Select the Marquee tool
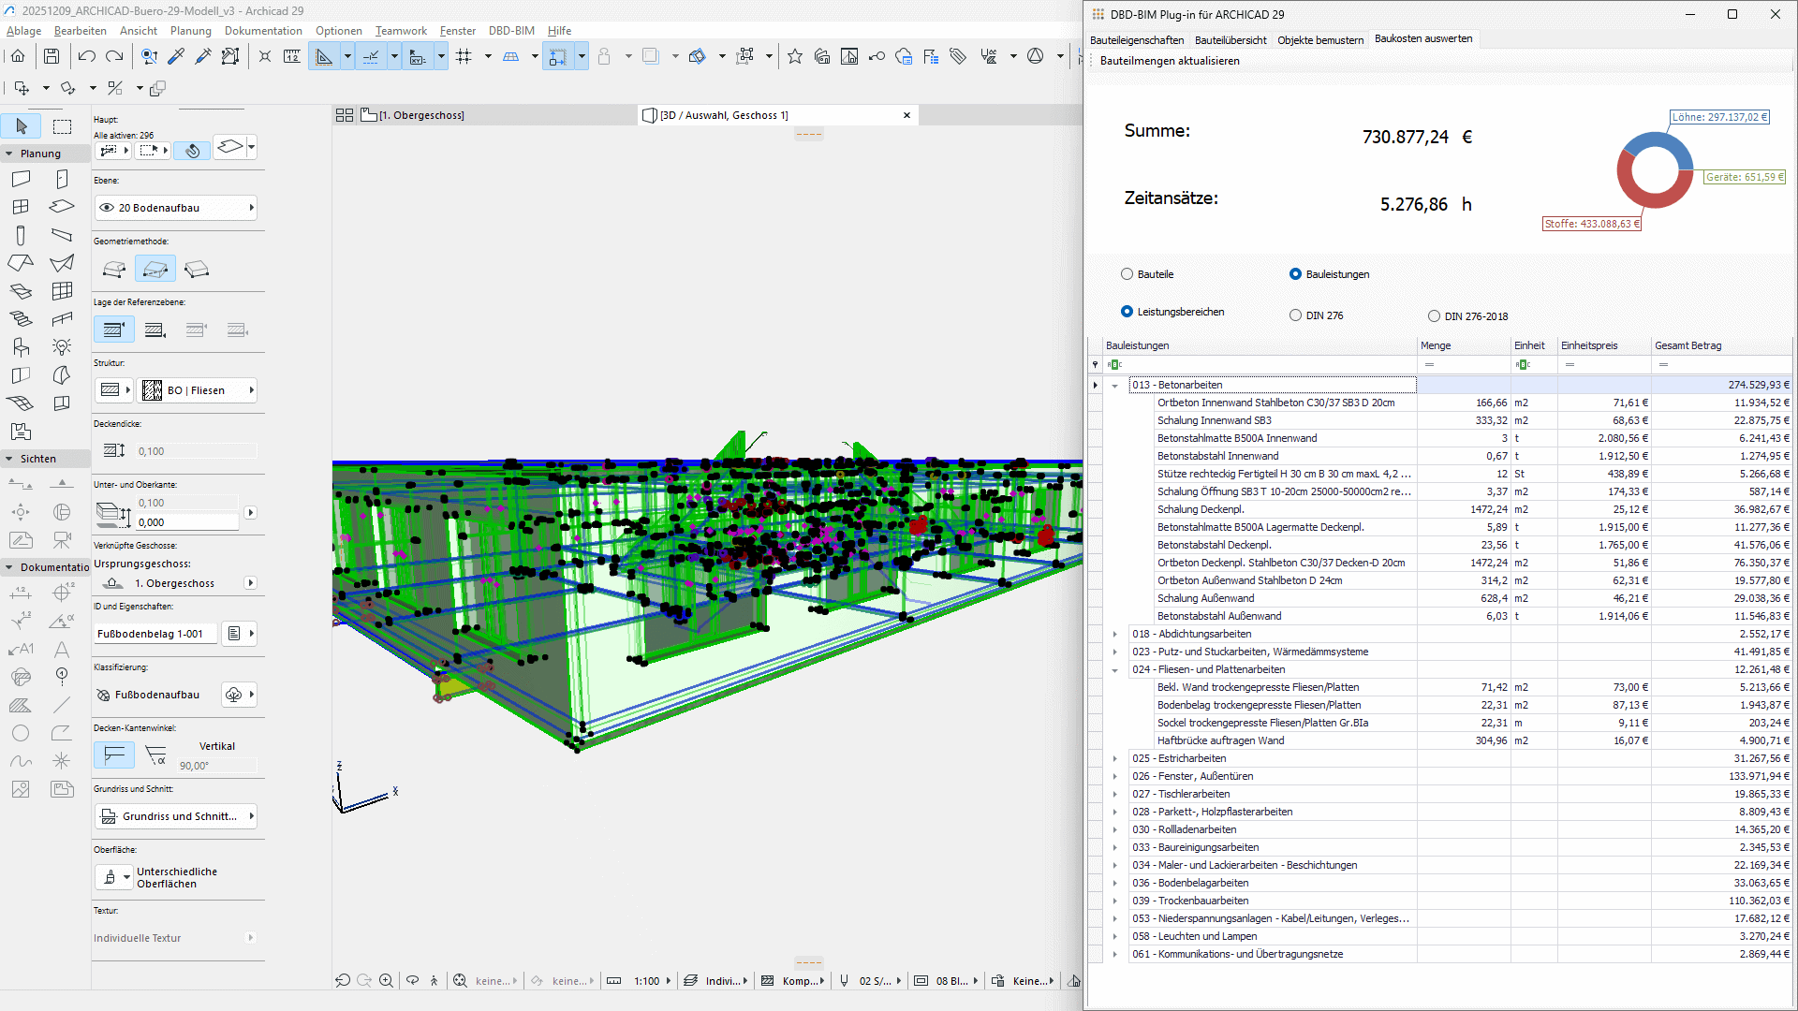The width and height of the screenshot is (1798, 1011). tap(63, 126)
